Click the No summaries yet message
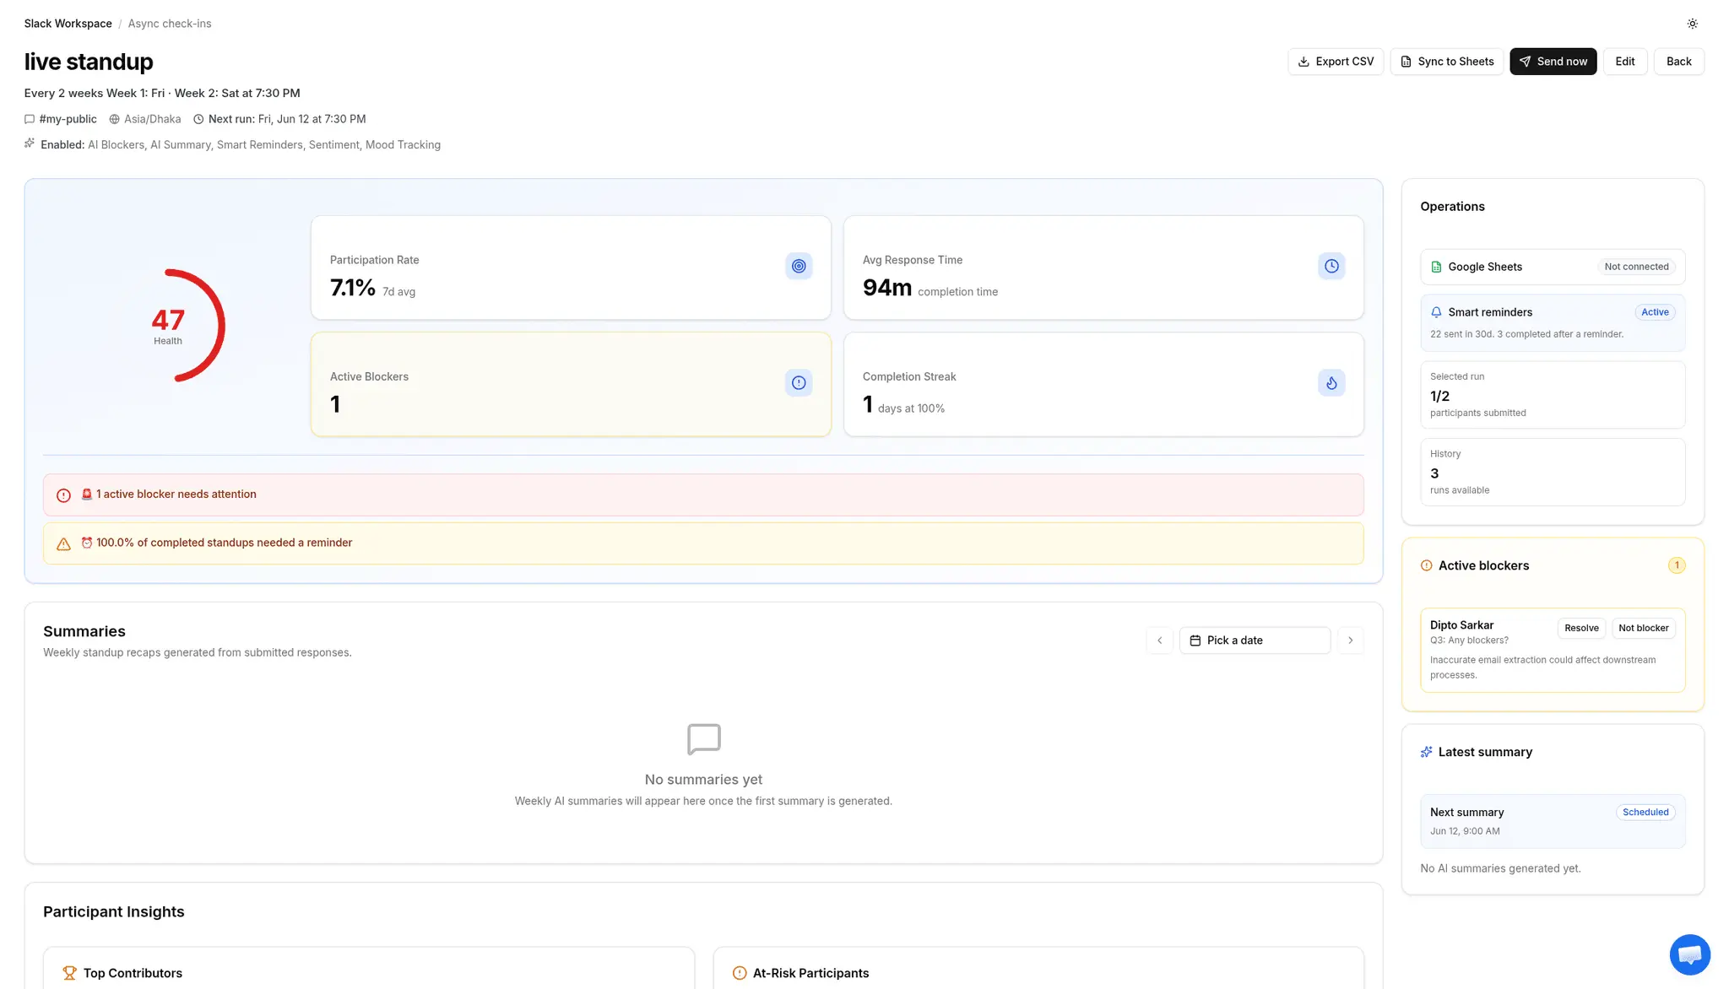 point(703,780)
